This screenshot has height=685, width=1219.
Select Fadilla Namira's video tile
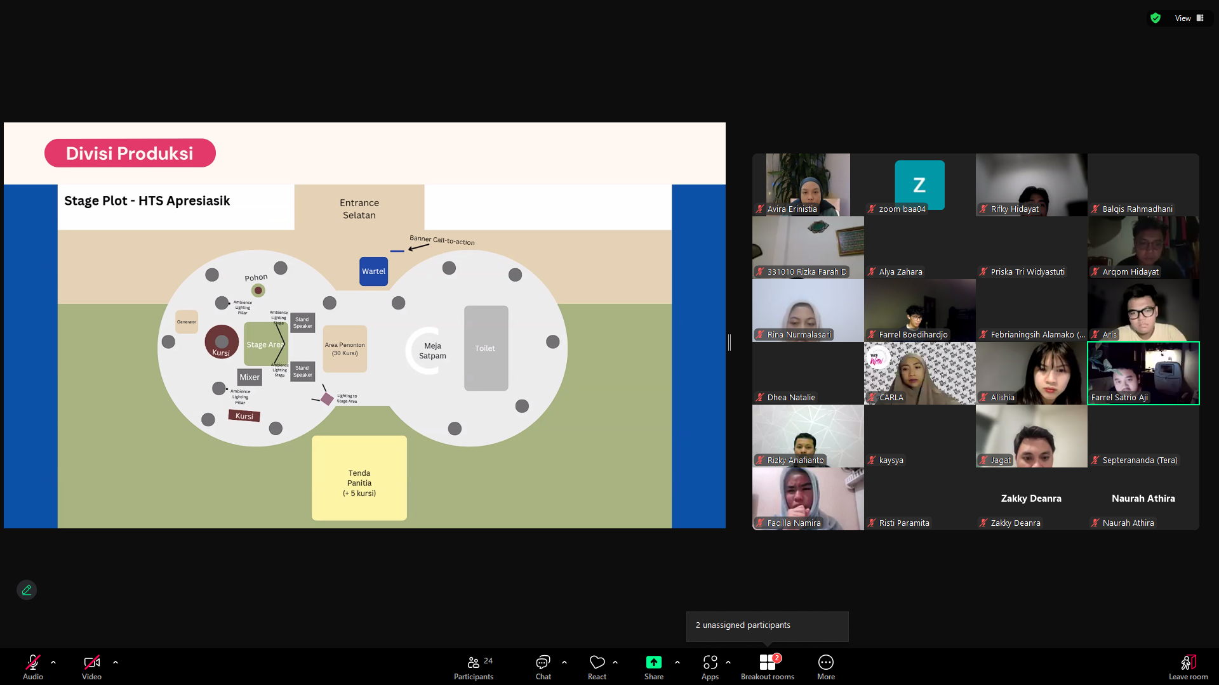coord(808,499)
